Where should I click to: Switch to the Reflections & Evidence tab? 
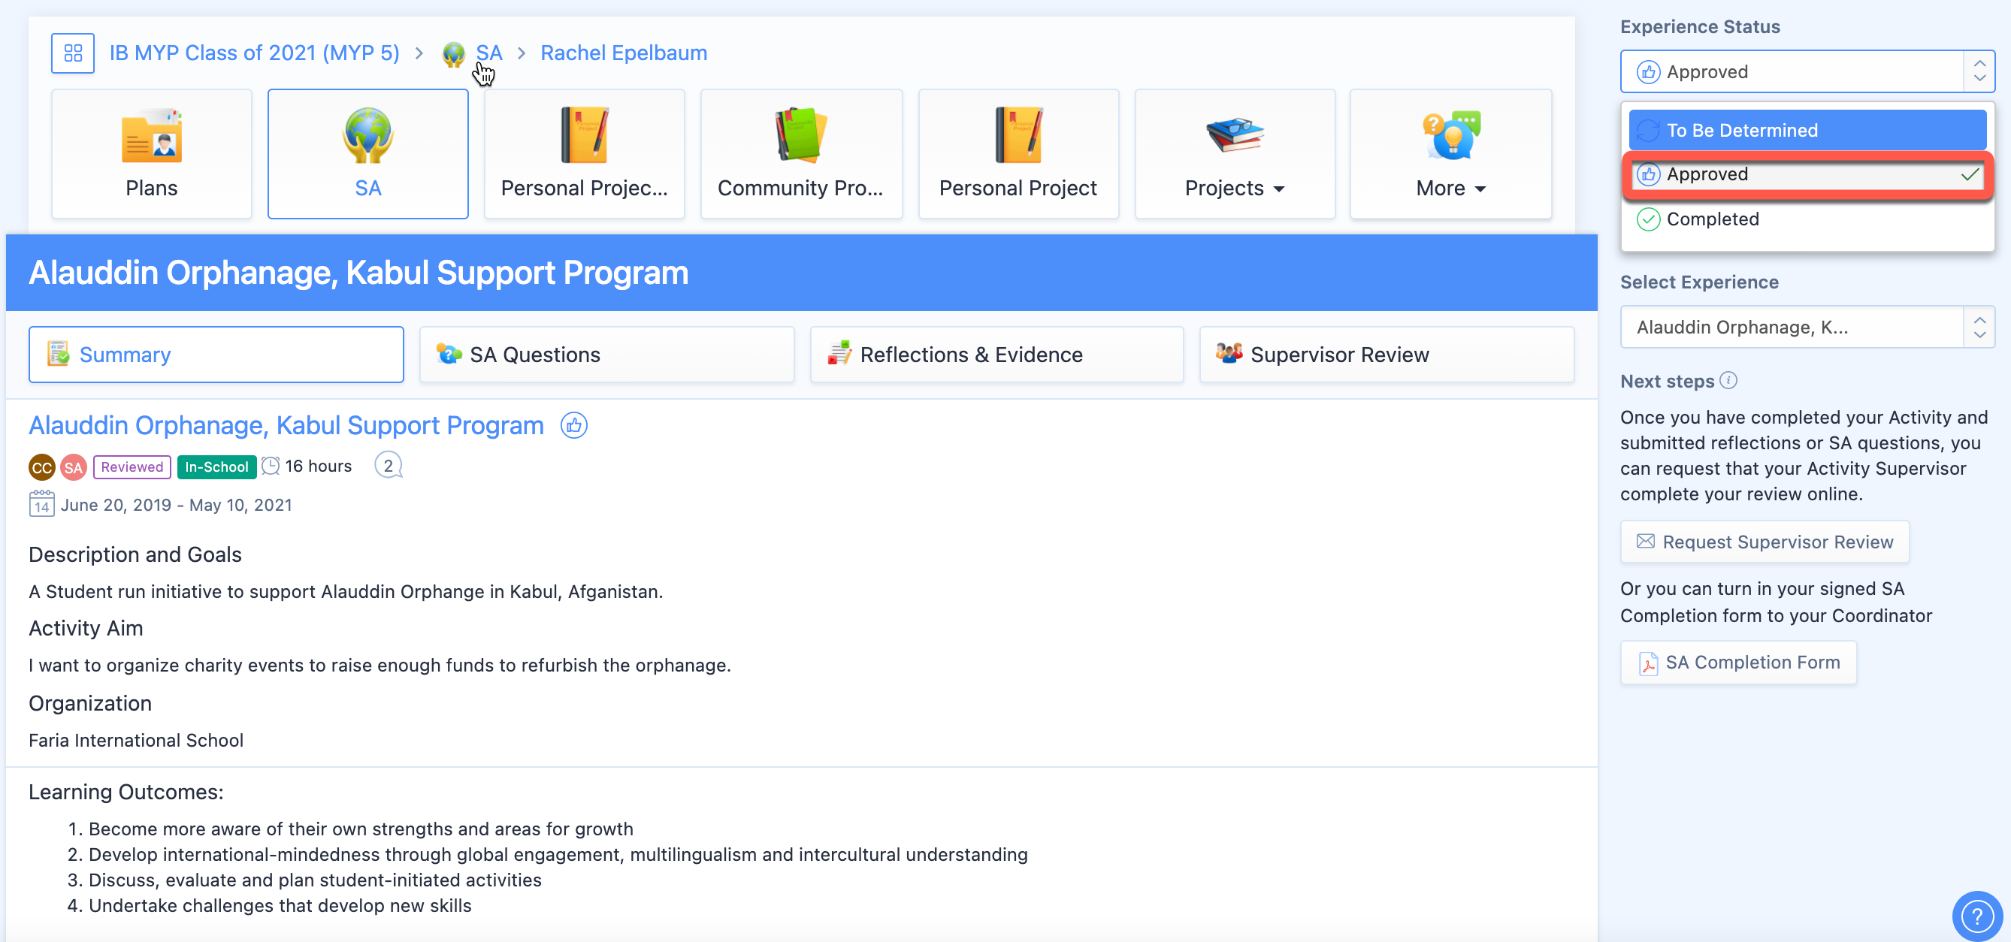(997, 355)
